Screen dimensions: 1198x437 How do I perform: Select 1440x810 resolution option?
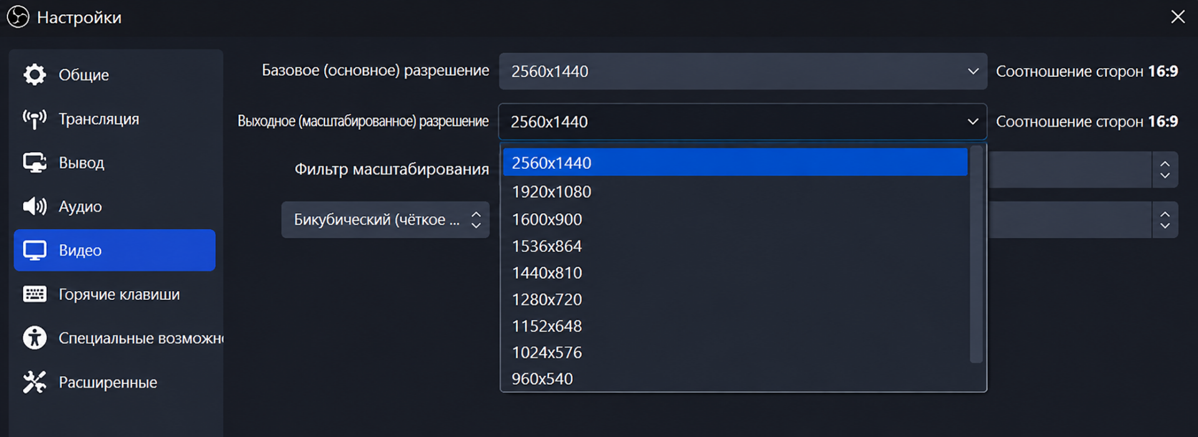(735, 272)
